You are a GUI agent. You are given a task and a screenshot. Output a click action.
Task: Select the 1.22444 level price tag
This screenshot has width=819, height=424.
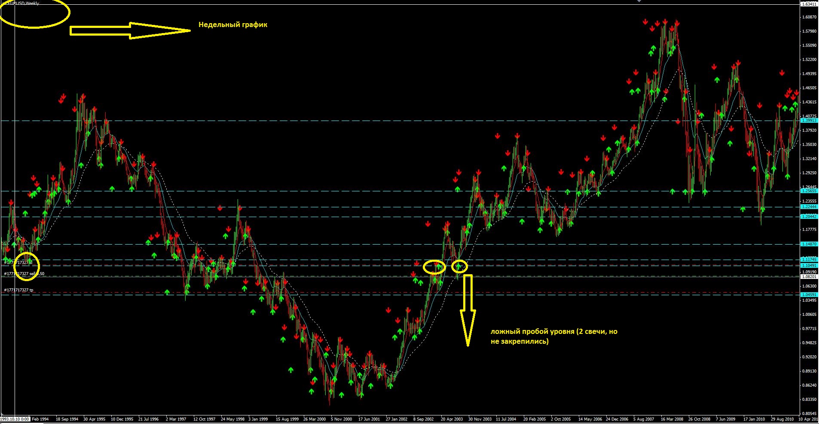(809, 207)
